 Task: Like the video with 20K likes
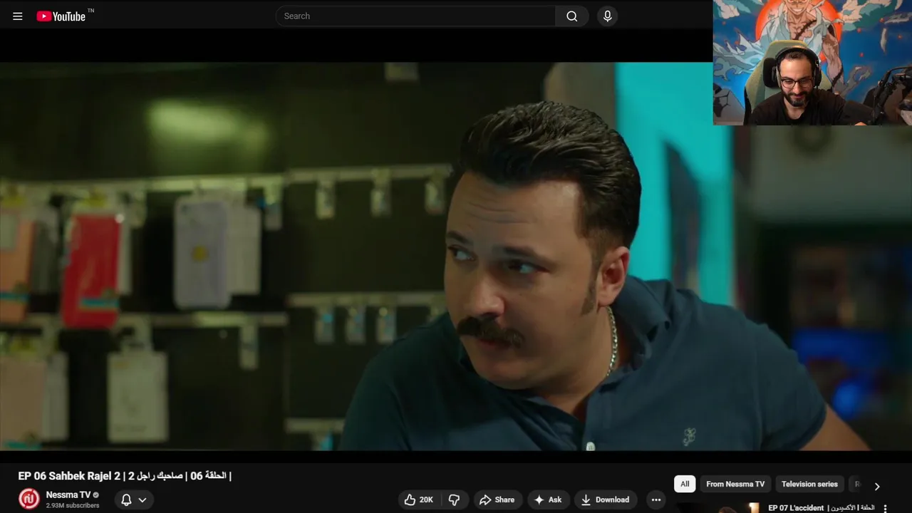click(419, 499)
